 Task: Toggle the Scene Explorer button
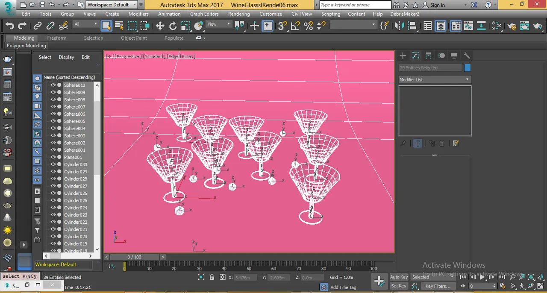click(x=428, y=26)
